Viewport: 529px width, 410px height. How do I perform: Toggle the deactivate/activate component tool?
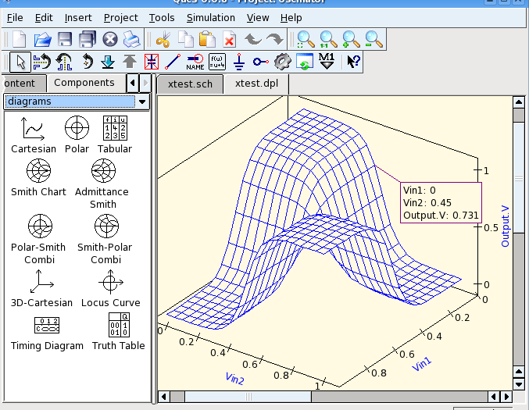(x=152, y=61)
